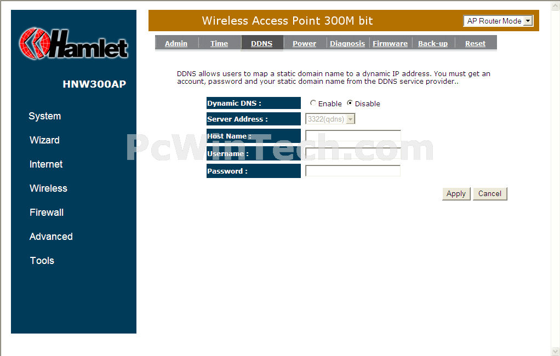This screenshot has width=560, height=356.
Task: Open the Back-up tab
Action: click(x=433, y=44)
